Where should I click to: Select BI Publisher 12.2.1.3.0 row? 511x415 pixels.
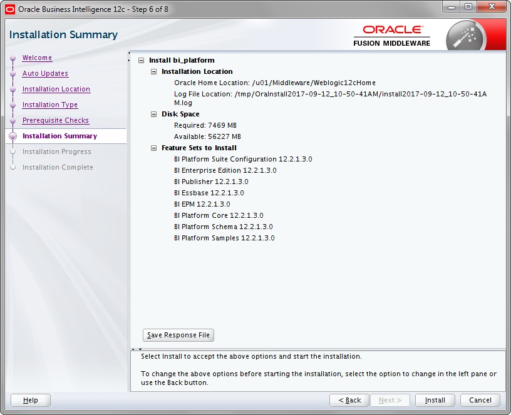211,182
